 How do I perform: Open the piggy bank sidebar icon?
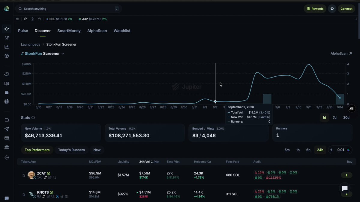pyautogui.click(x=7, y=74)
